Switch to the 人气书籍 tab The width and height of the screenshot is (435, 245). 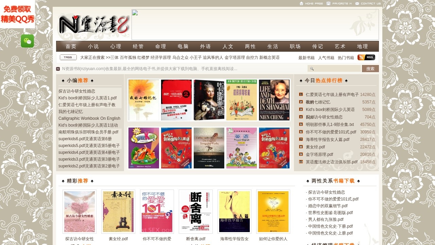(x=326, y=57)
